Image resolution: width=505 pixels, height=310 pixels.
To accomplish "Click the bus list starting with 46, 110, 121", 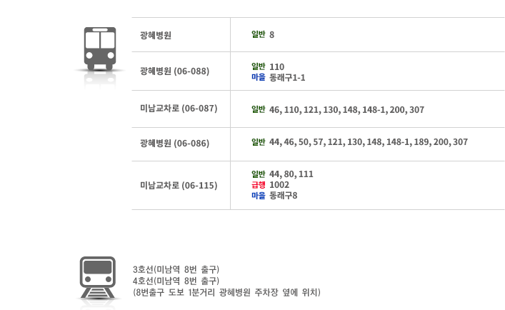I will [x=346, y=110].
